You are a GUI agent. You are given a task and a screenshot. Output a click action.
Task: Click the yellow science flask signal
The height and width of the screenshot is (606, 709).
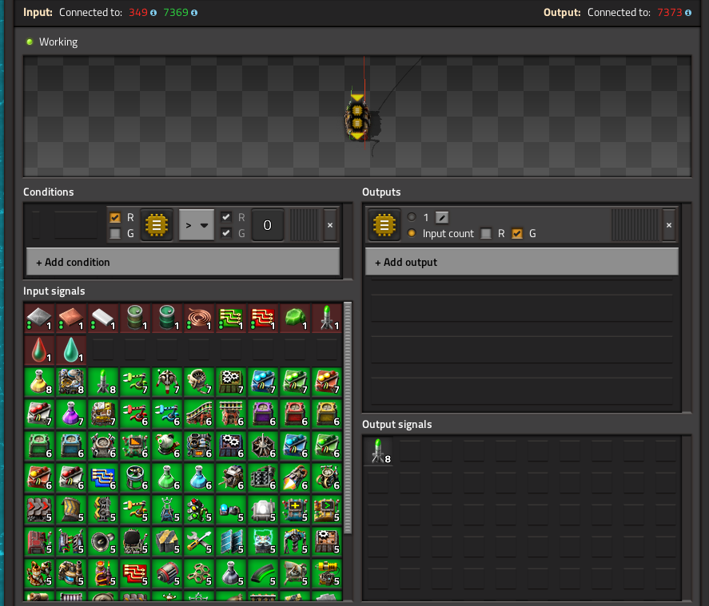39,382
